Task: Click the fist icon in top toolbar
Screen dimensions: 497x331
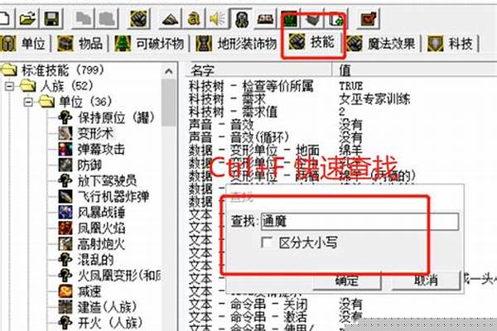Action: pyautogui.click(x=138, y=19)
